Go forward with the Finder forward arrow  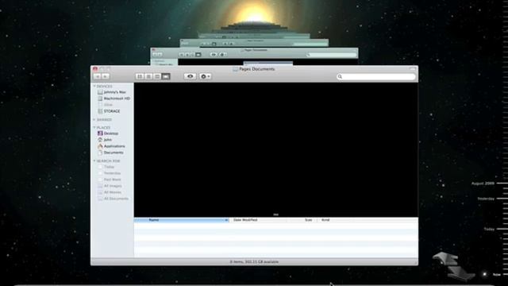(x=106, y=76)
